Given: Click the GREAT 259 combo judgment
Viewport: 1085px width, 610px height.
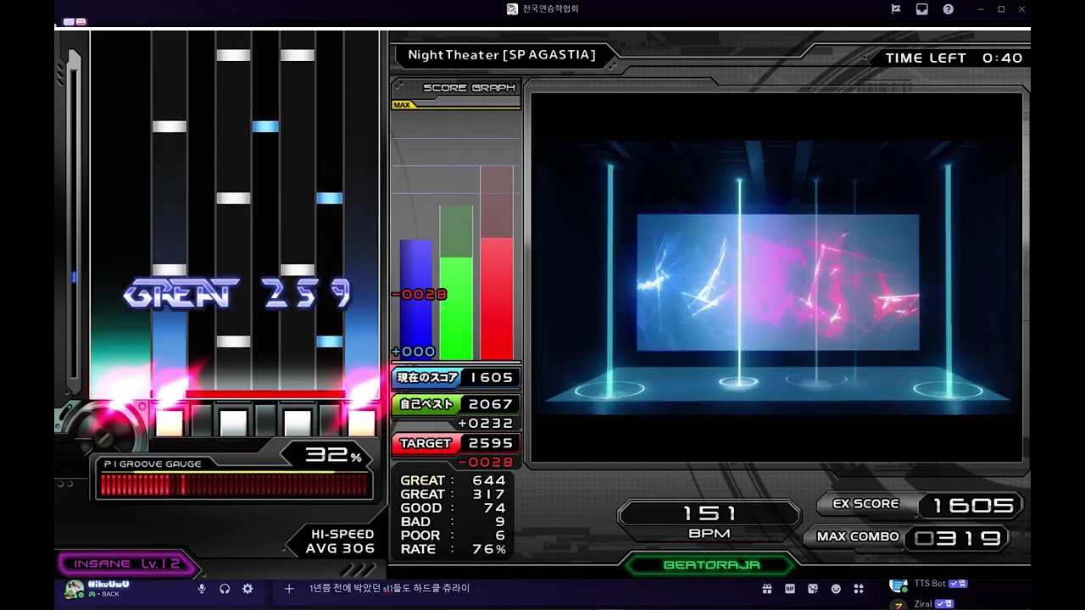Looking at the screenshot, I should [x=237, y=294].
